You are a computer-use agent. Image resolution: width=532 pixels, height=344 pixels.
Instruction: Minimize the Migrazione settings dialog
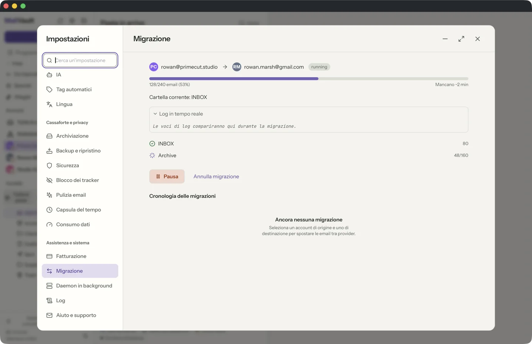click(x=445, y=39)
